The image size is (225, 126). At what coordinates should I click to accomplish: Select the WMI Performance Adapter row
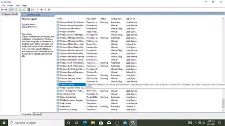click(97, 100)
